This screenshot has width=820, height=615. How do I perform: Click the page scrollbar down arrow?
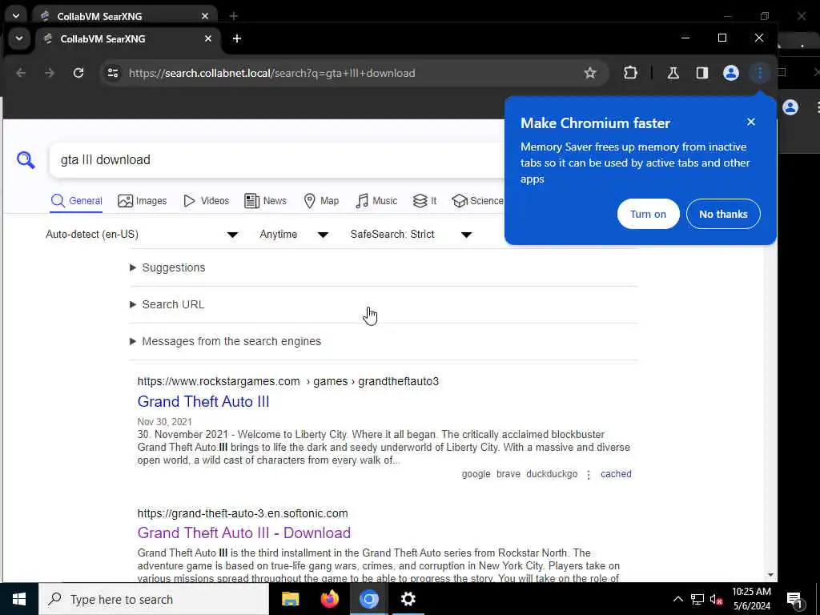point(771,575)
